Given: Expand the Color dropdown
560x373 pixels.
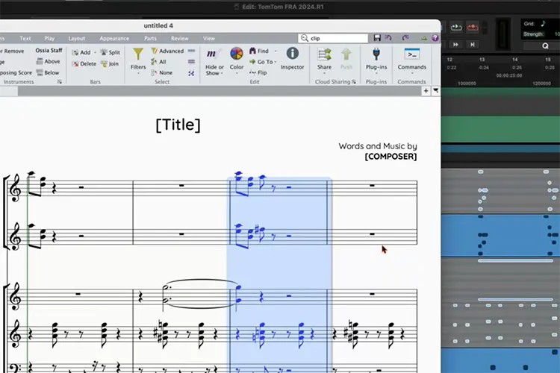Looking at the screenshot, I should click(x=237, y=73).
